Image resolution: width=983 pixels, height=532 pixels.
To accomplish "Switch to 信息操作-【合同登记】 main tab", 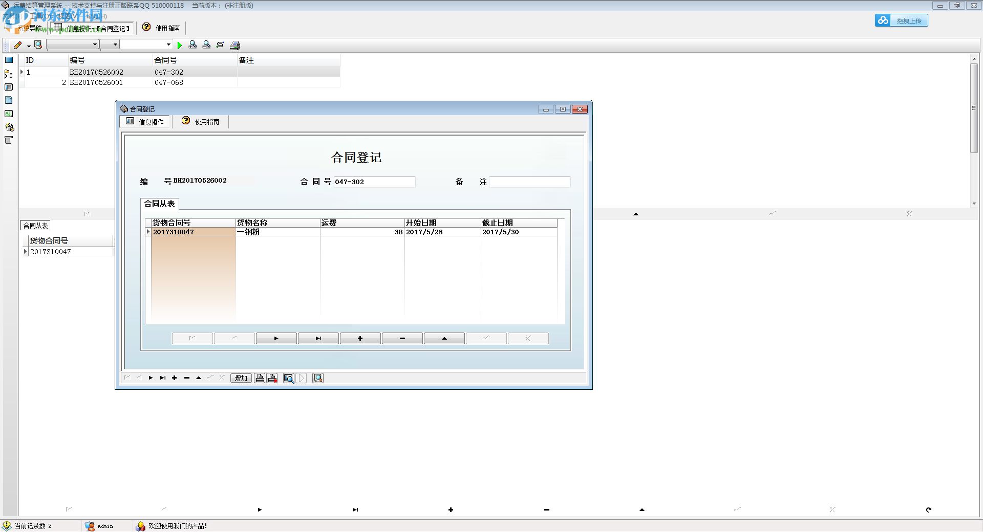I will pyautogui.click(x=93, y=28).
